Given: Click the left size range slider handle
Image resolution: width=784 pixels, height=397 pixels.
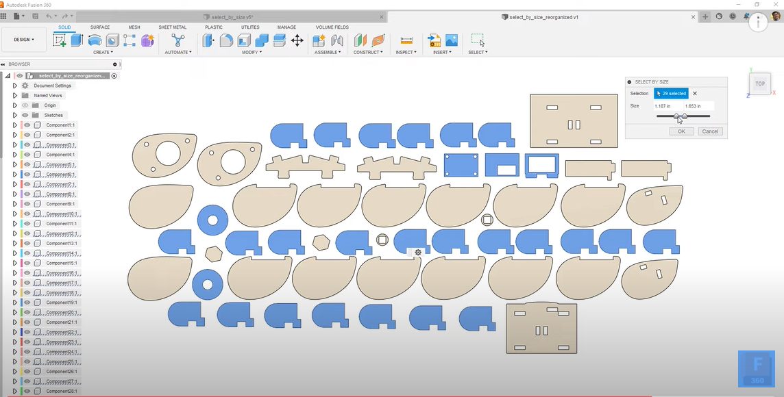Looking at the screenshot, I should click(x=676, y=116).
